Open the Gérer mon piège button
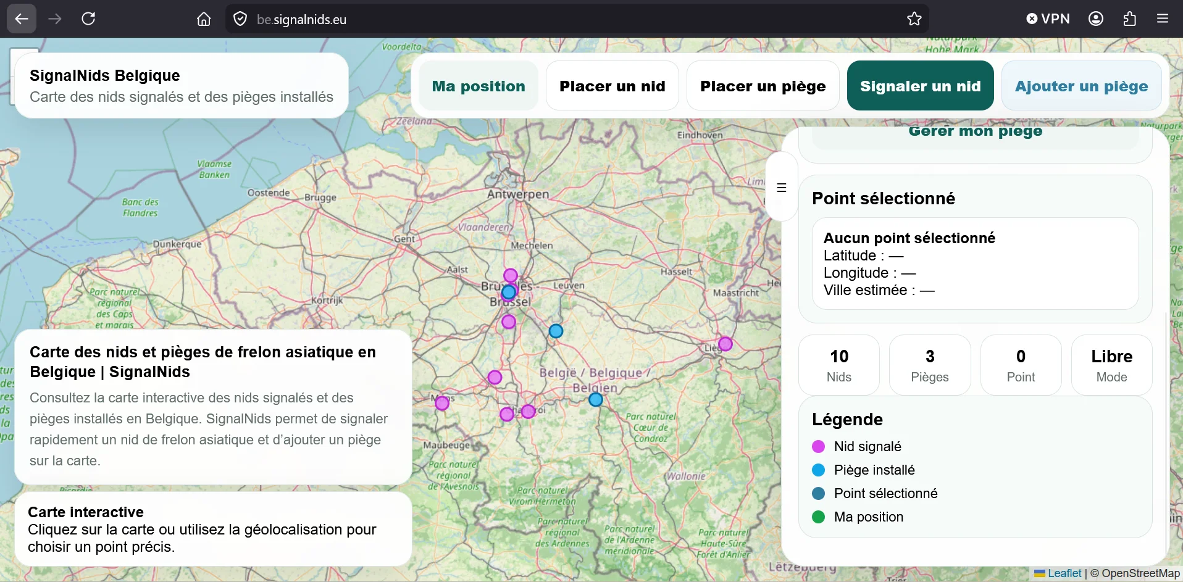Viewport: 1183px width, 582px height. [x=975, y=134]
